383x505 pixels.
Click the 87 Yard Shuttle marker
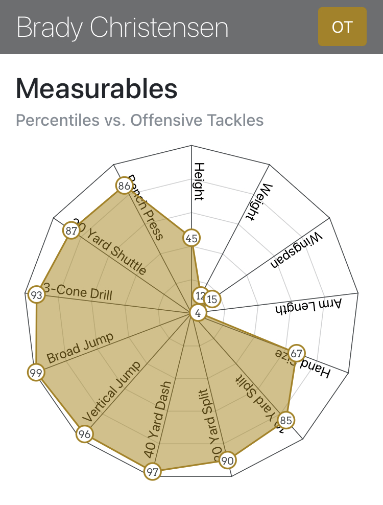click(71, 231)
